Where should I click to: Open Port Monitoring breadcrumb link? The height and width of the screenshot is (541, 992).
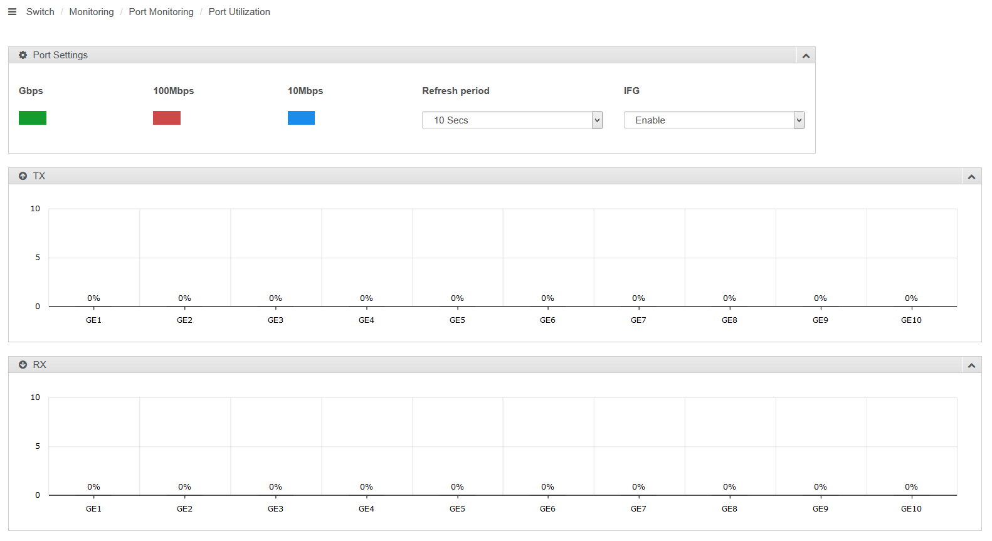[161, 12]
